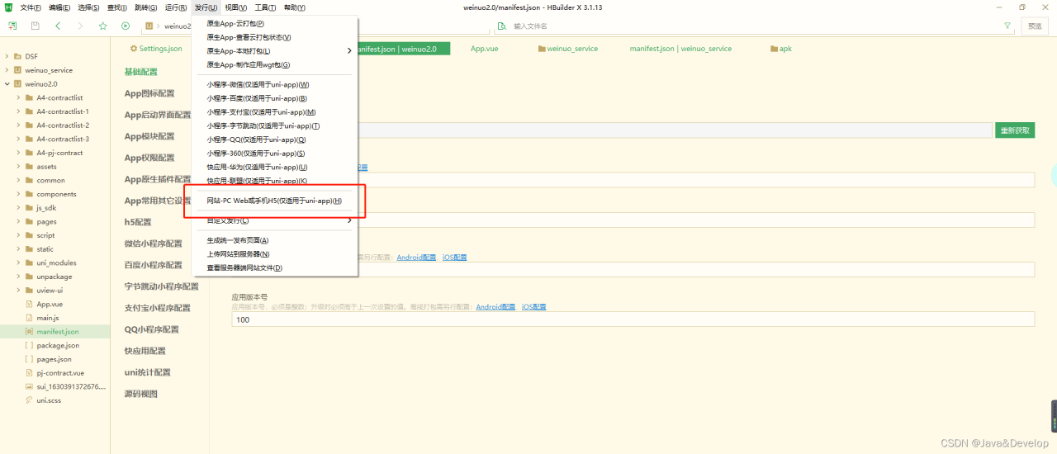
Task: Open the 自定义发行 submenu
Action: [275, 220]
